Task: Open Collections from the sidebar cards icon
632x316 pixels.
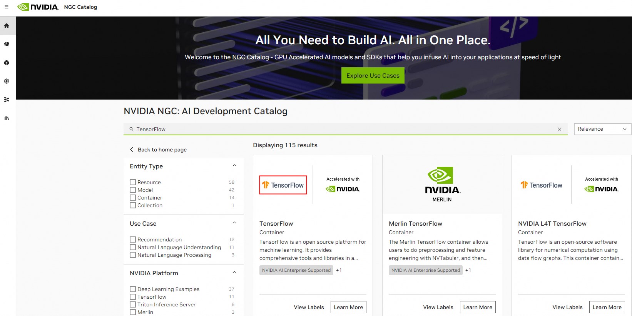Action: [x=7, y=44]
